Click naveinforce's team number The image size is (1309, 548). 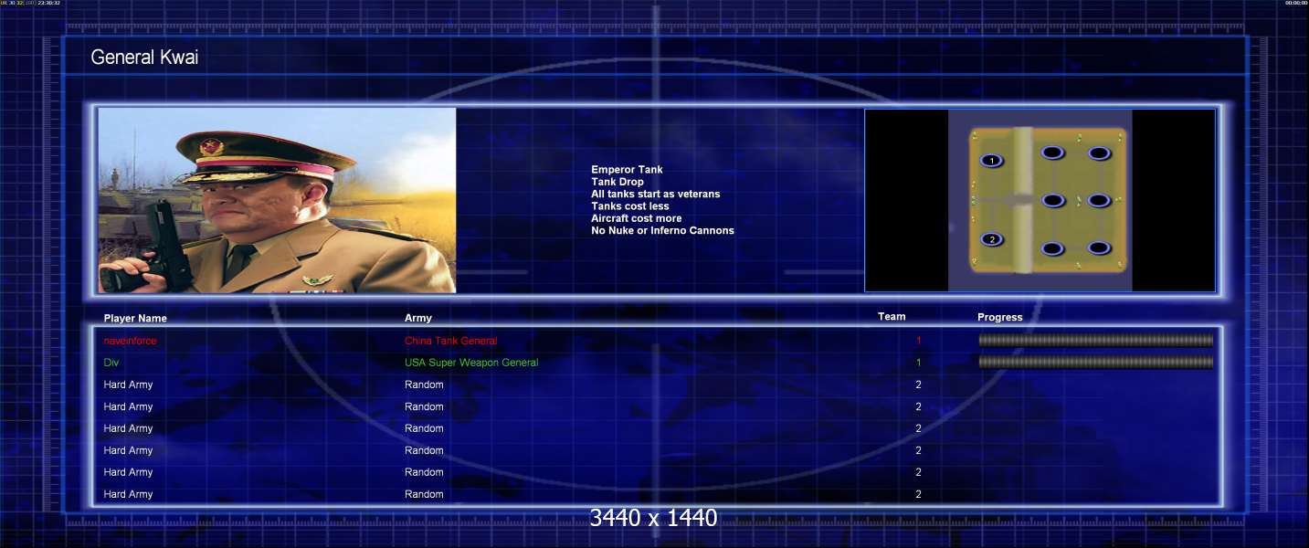point(919,341)
